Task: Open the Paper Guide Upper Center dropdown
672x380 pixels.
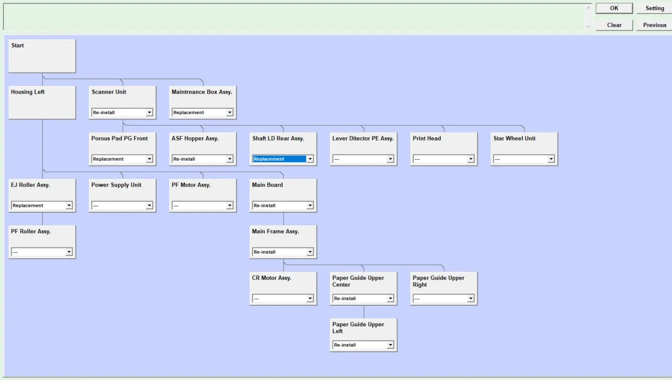Action: click(363, 298)
